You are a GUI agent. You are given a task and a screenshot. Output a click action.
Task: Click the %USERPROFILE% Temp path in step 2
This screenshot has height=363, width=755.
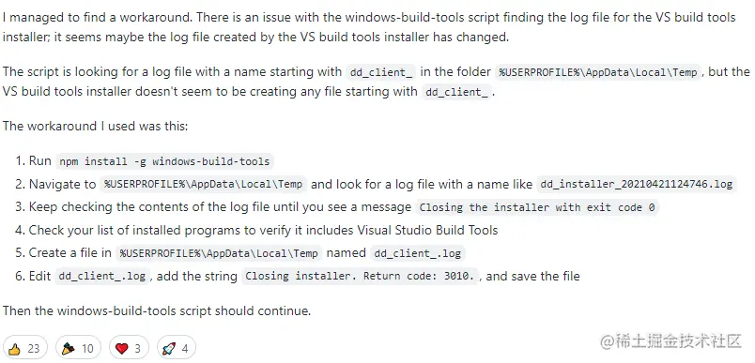coord(203,184)
